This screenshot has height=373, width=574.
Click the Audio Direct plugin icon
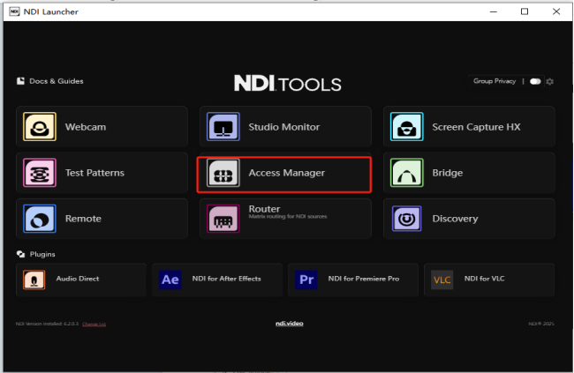pyautogui.click(x=34, y=280)
